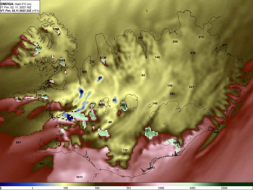Click the legend label 501
The width and height of the screenshot is (253, 190).
(x=129, y=188)
